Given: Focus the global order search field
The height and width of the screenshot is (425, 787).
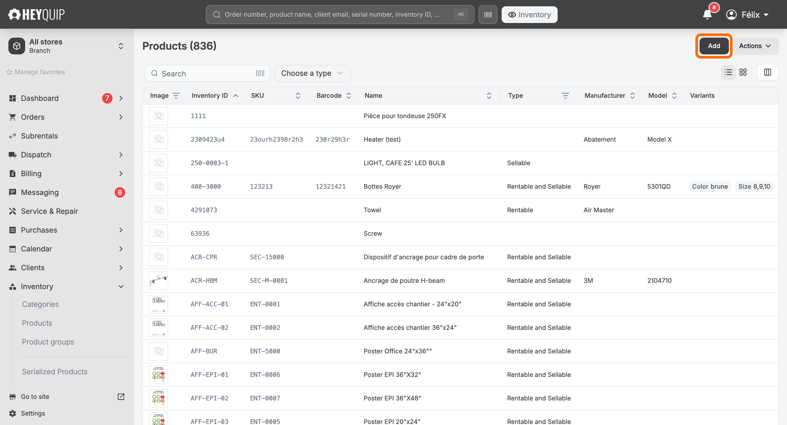Looking at the screenshot, I should pyautogui.click(x=340, y=14).
